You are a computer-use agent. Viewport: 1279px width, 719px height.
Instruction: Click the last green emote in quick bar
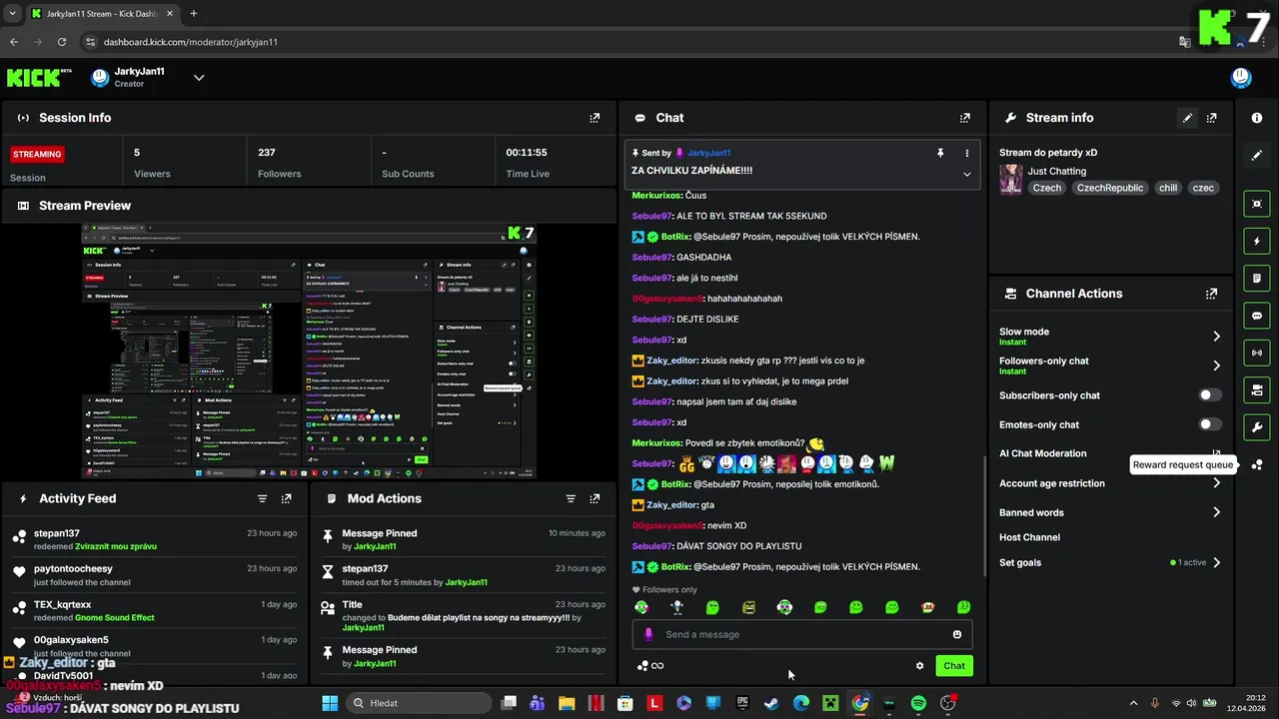tap(963, 607)
